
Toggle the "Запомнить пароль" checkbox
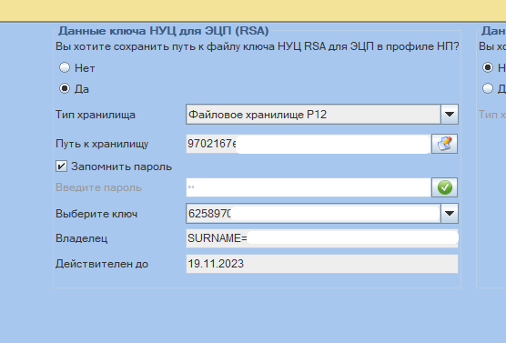coord(61,166)
